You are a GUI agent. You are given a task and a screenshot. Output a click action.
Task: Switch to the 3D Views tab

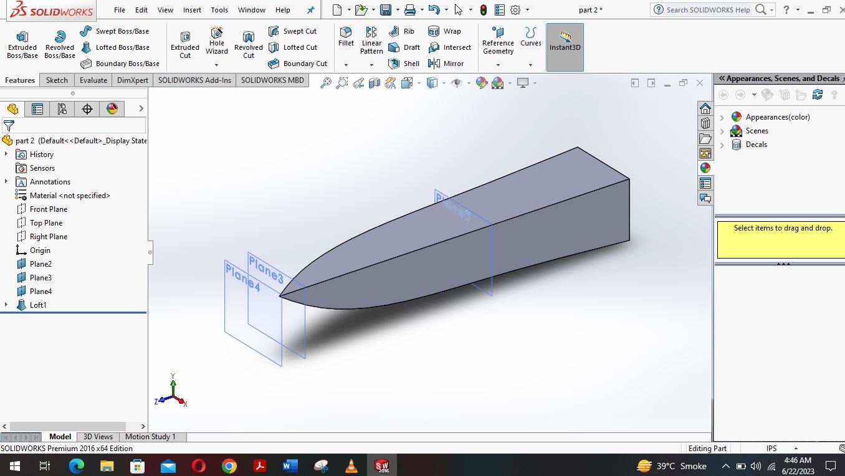(x=98, y=437)
